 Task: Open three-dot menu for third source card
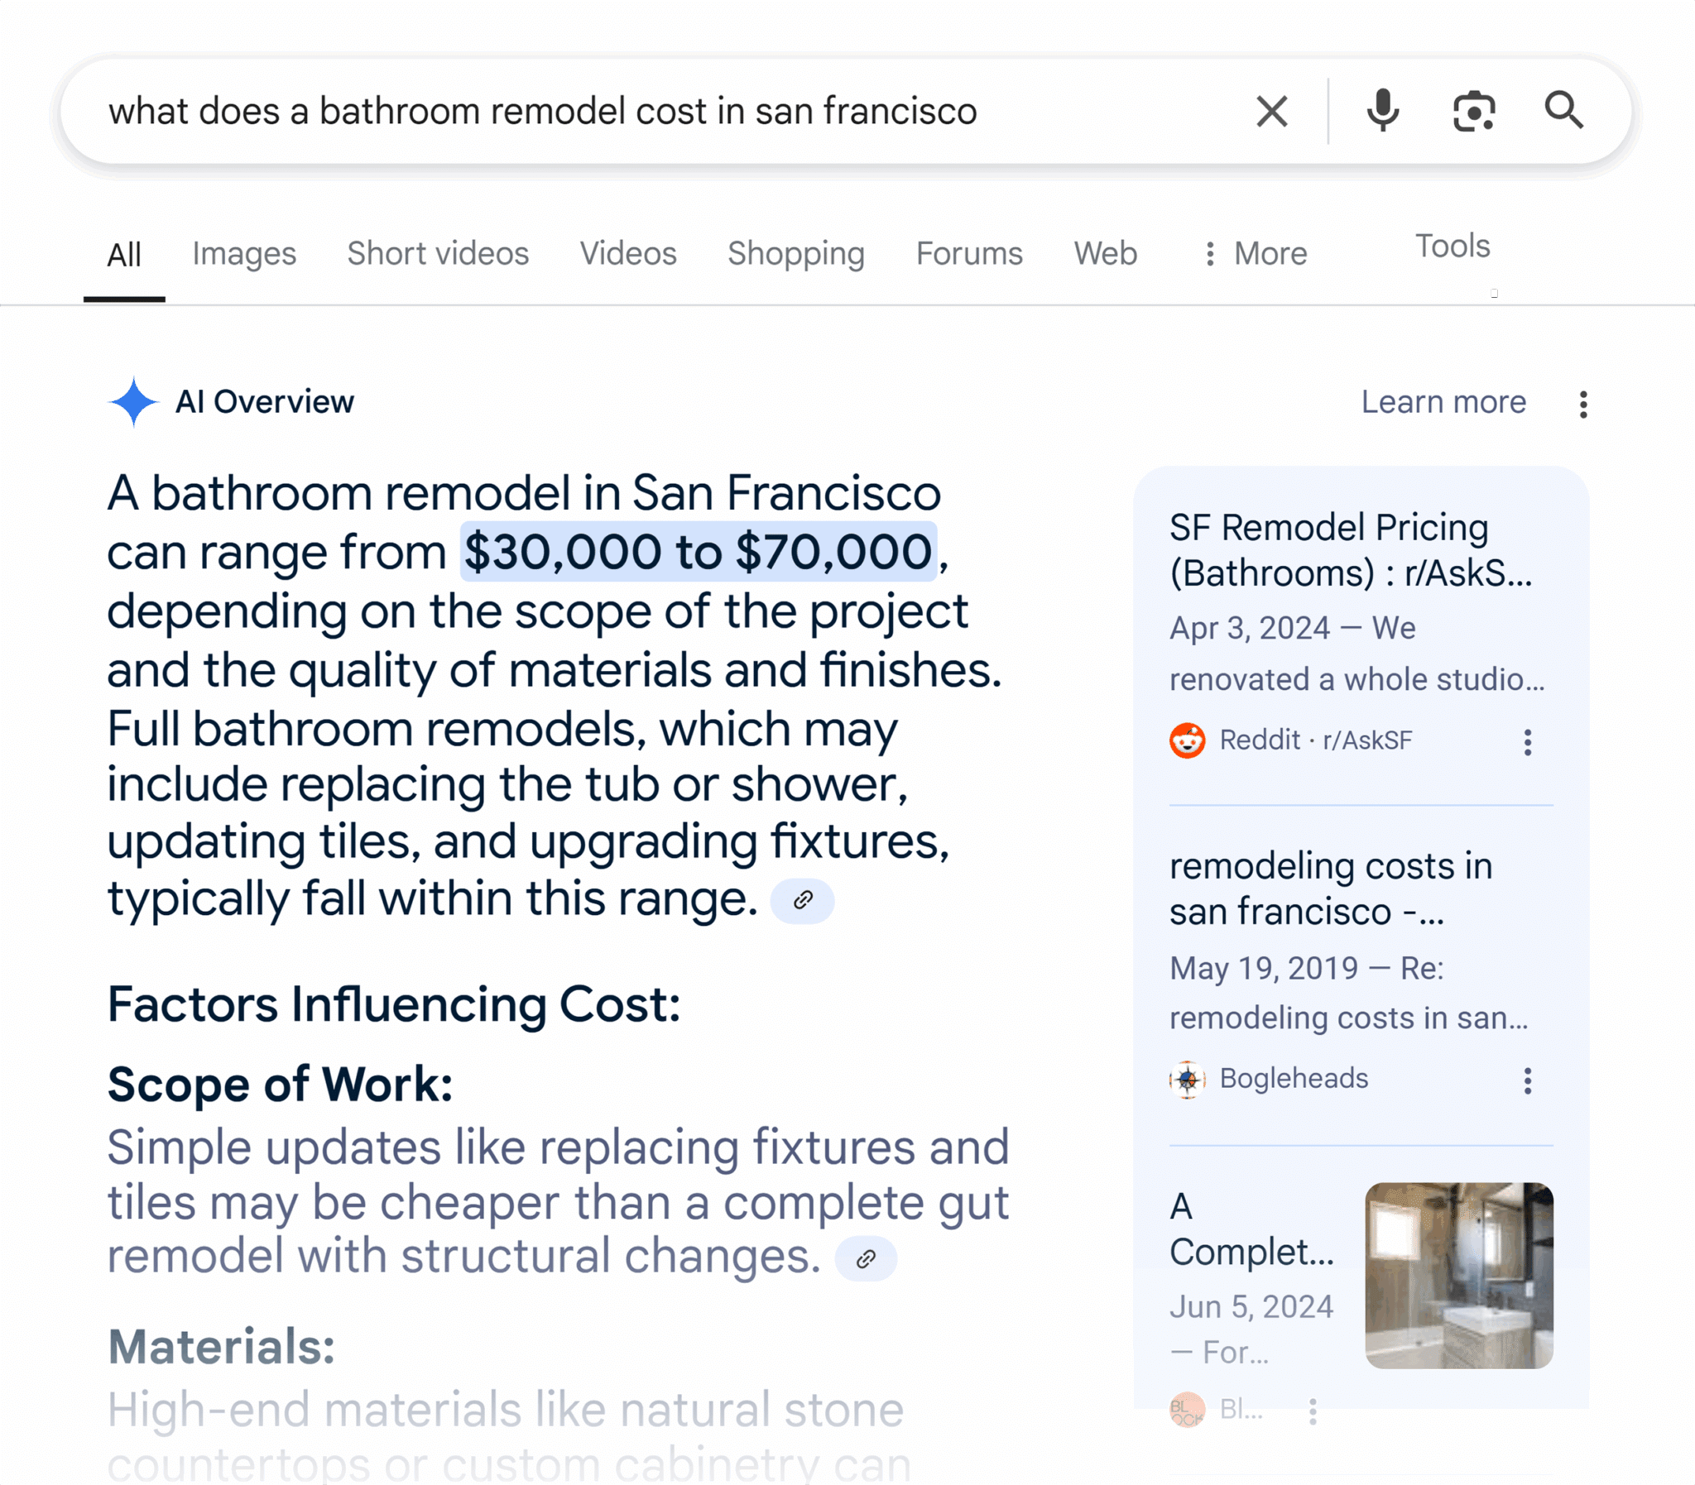click(1313, 1411)
